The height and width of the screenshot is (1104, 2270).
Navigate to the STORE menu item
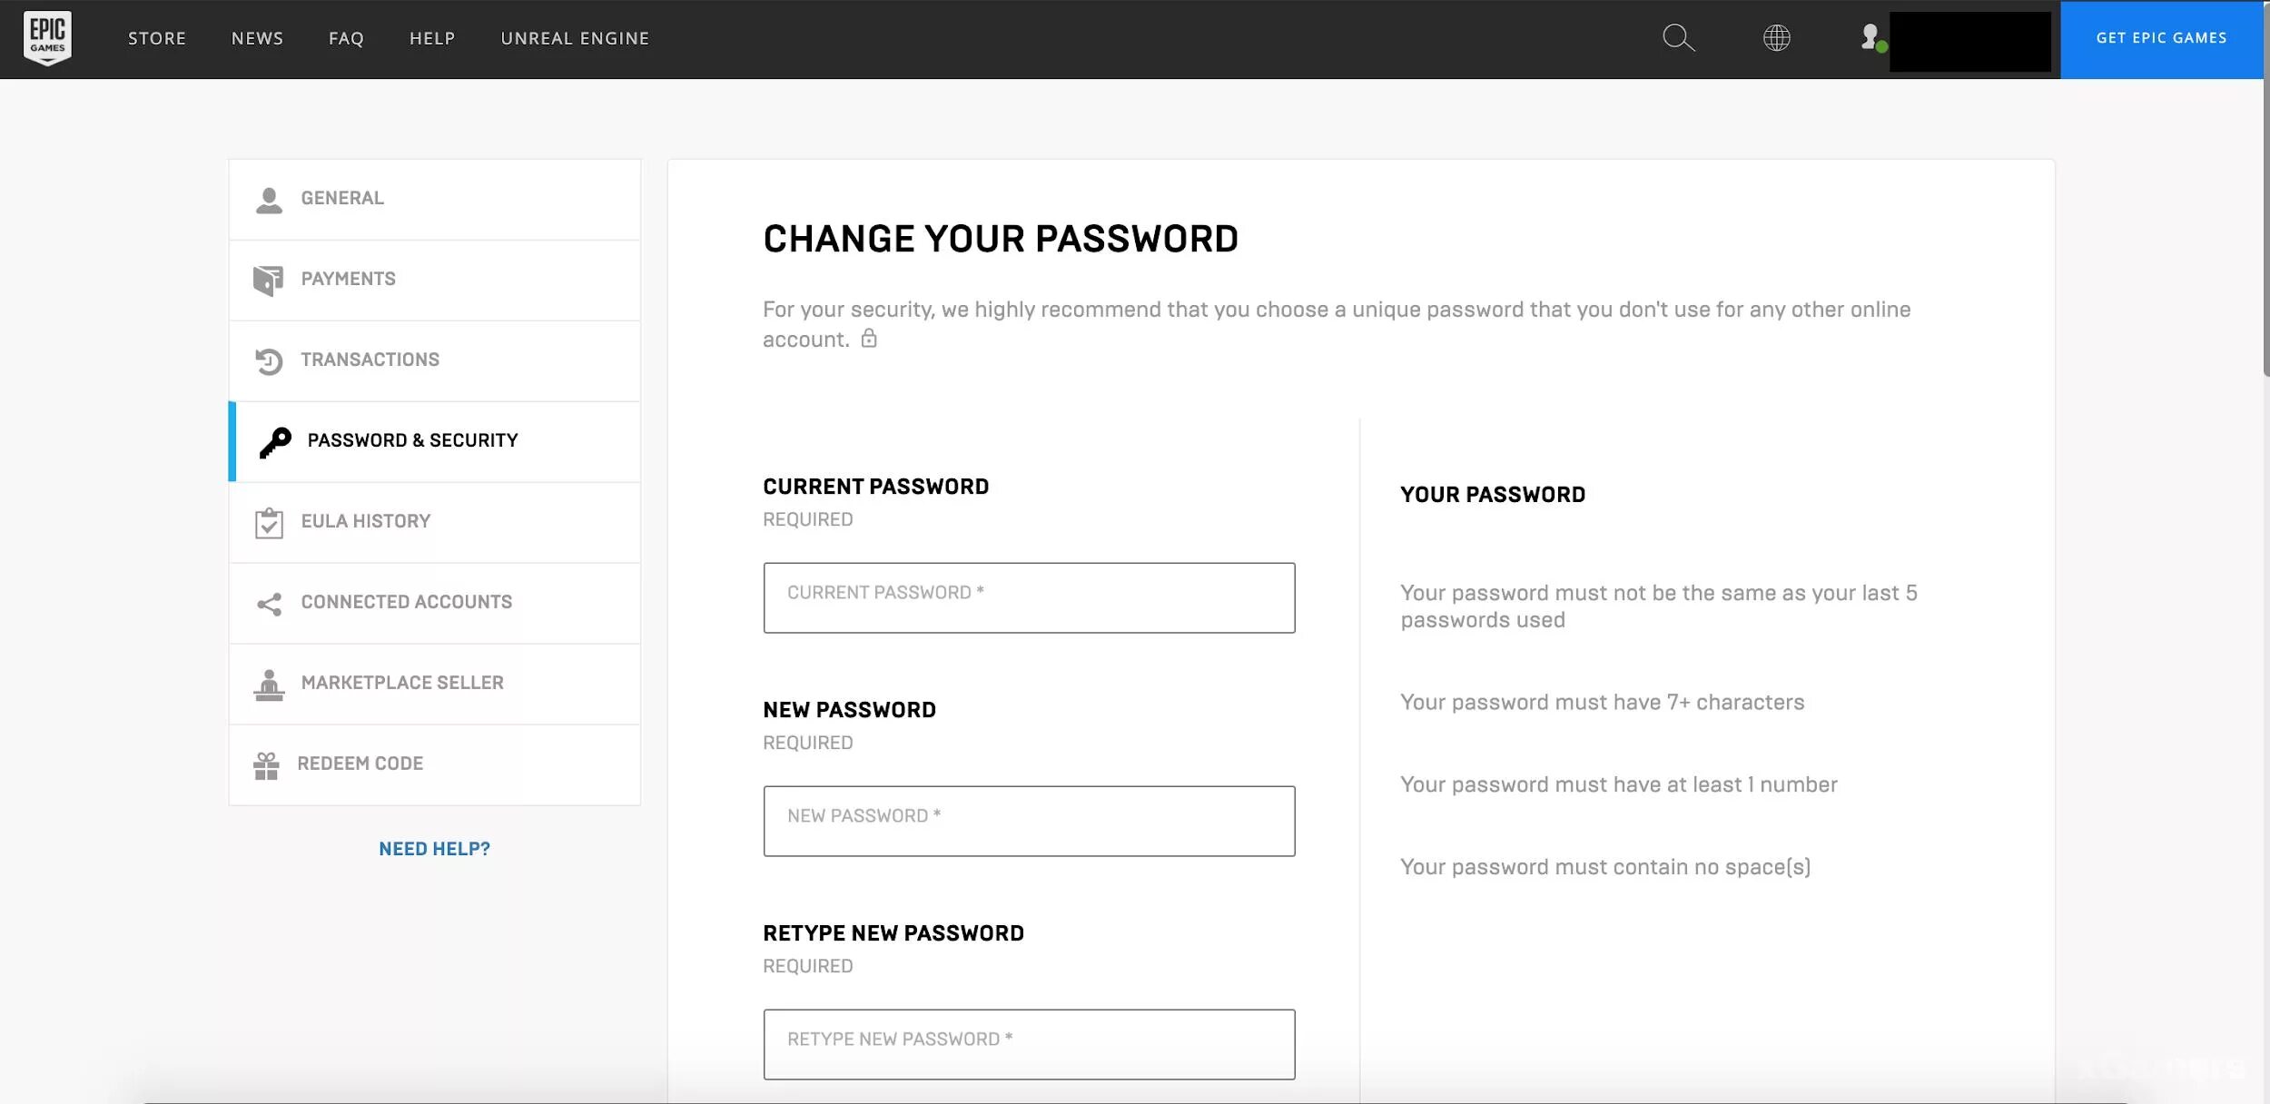pyautogui.click(x=158, y=39)
